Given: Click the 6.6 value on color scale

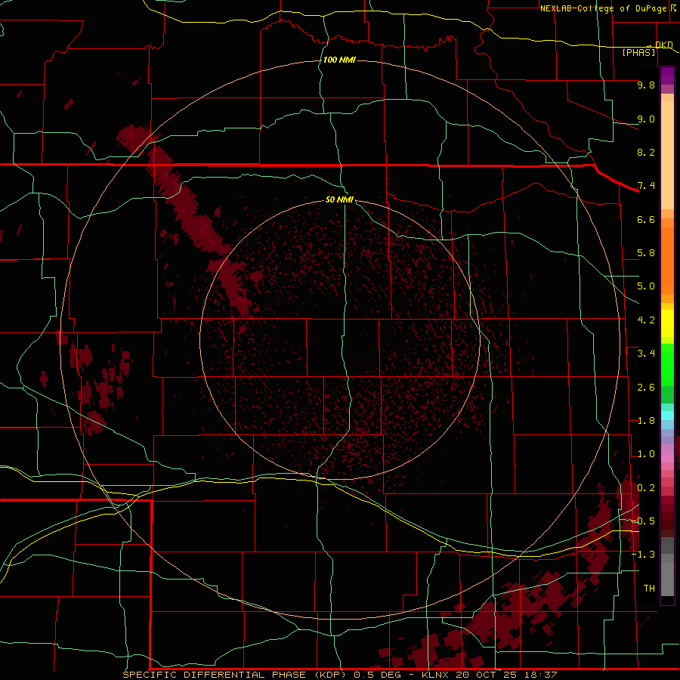Looking at the screenshot, I should pos(646,219).
